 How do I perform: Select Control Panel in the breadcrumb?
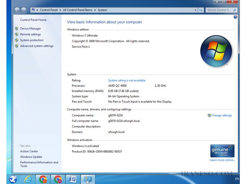tap(49, 10)
